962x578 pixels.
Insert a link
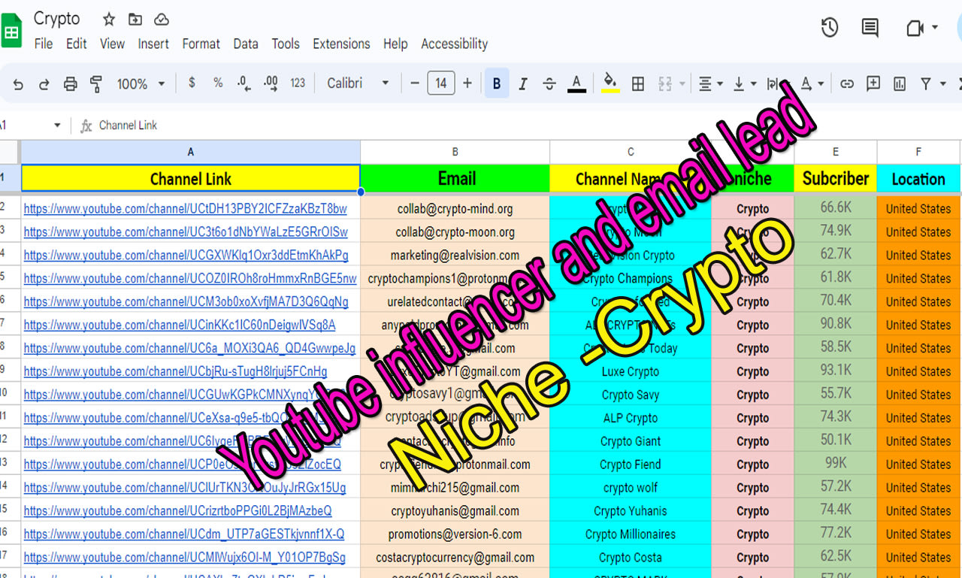point(847,83)
